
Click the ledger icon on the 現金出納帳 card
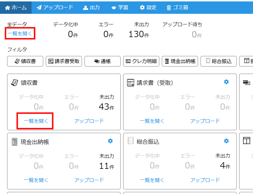[x=15, y=142]
